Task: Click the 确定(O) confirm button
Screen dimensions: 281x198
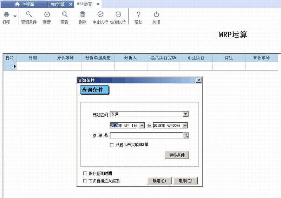Action: (159, 181)
